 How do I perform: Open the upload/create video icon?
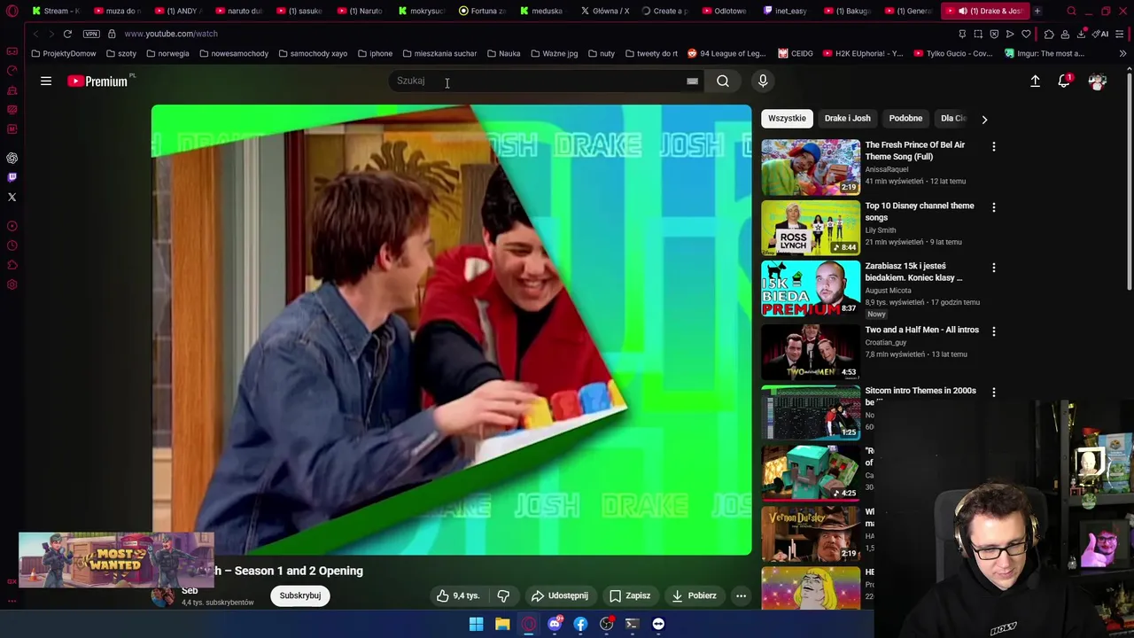click(x=1035, y=81)
